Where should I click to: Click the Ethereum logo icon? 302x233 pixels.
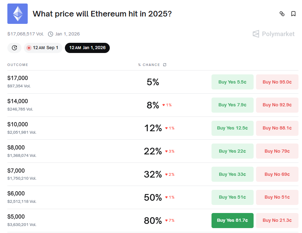(18, 14)
